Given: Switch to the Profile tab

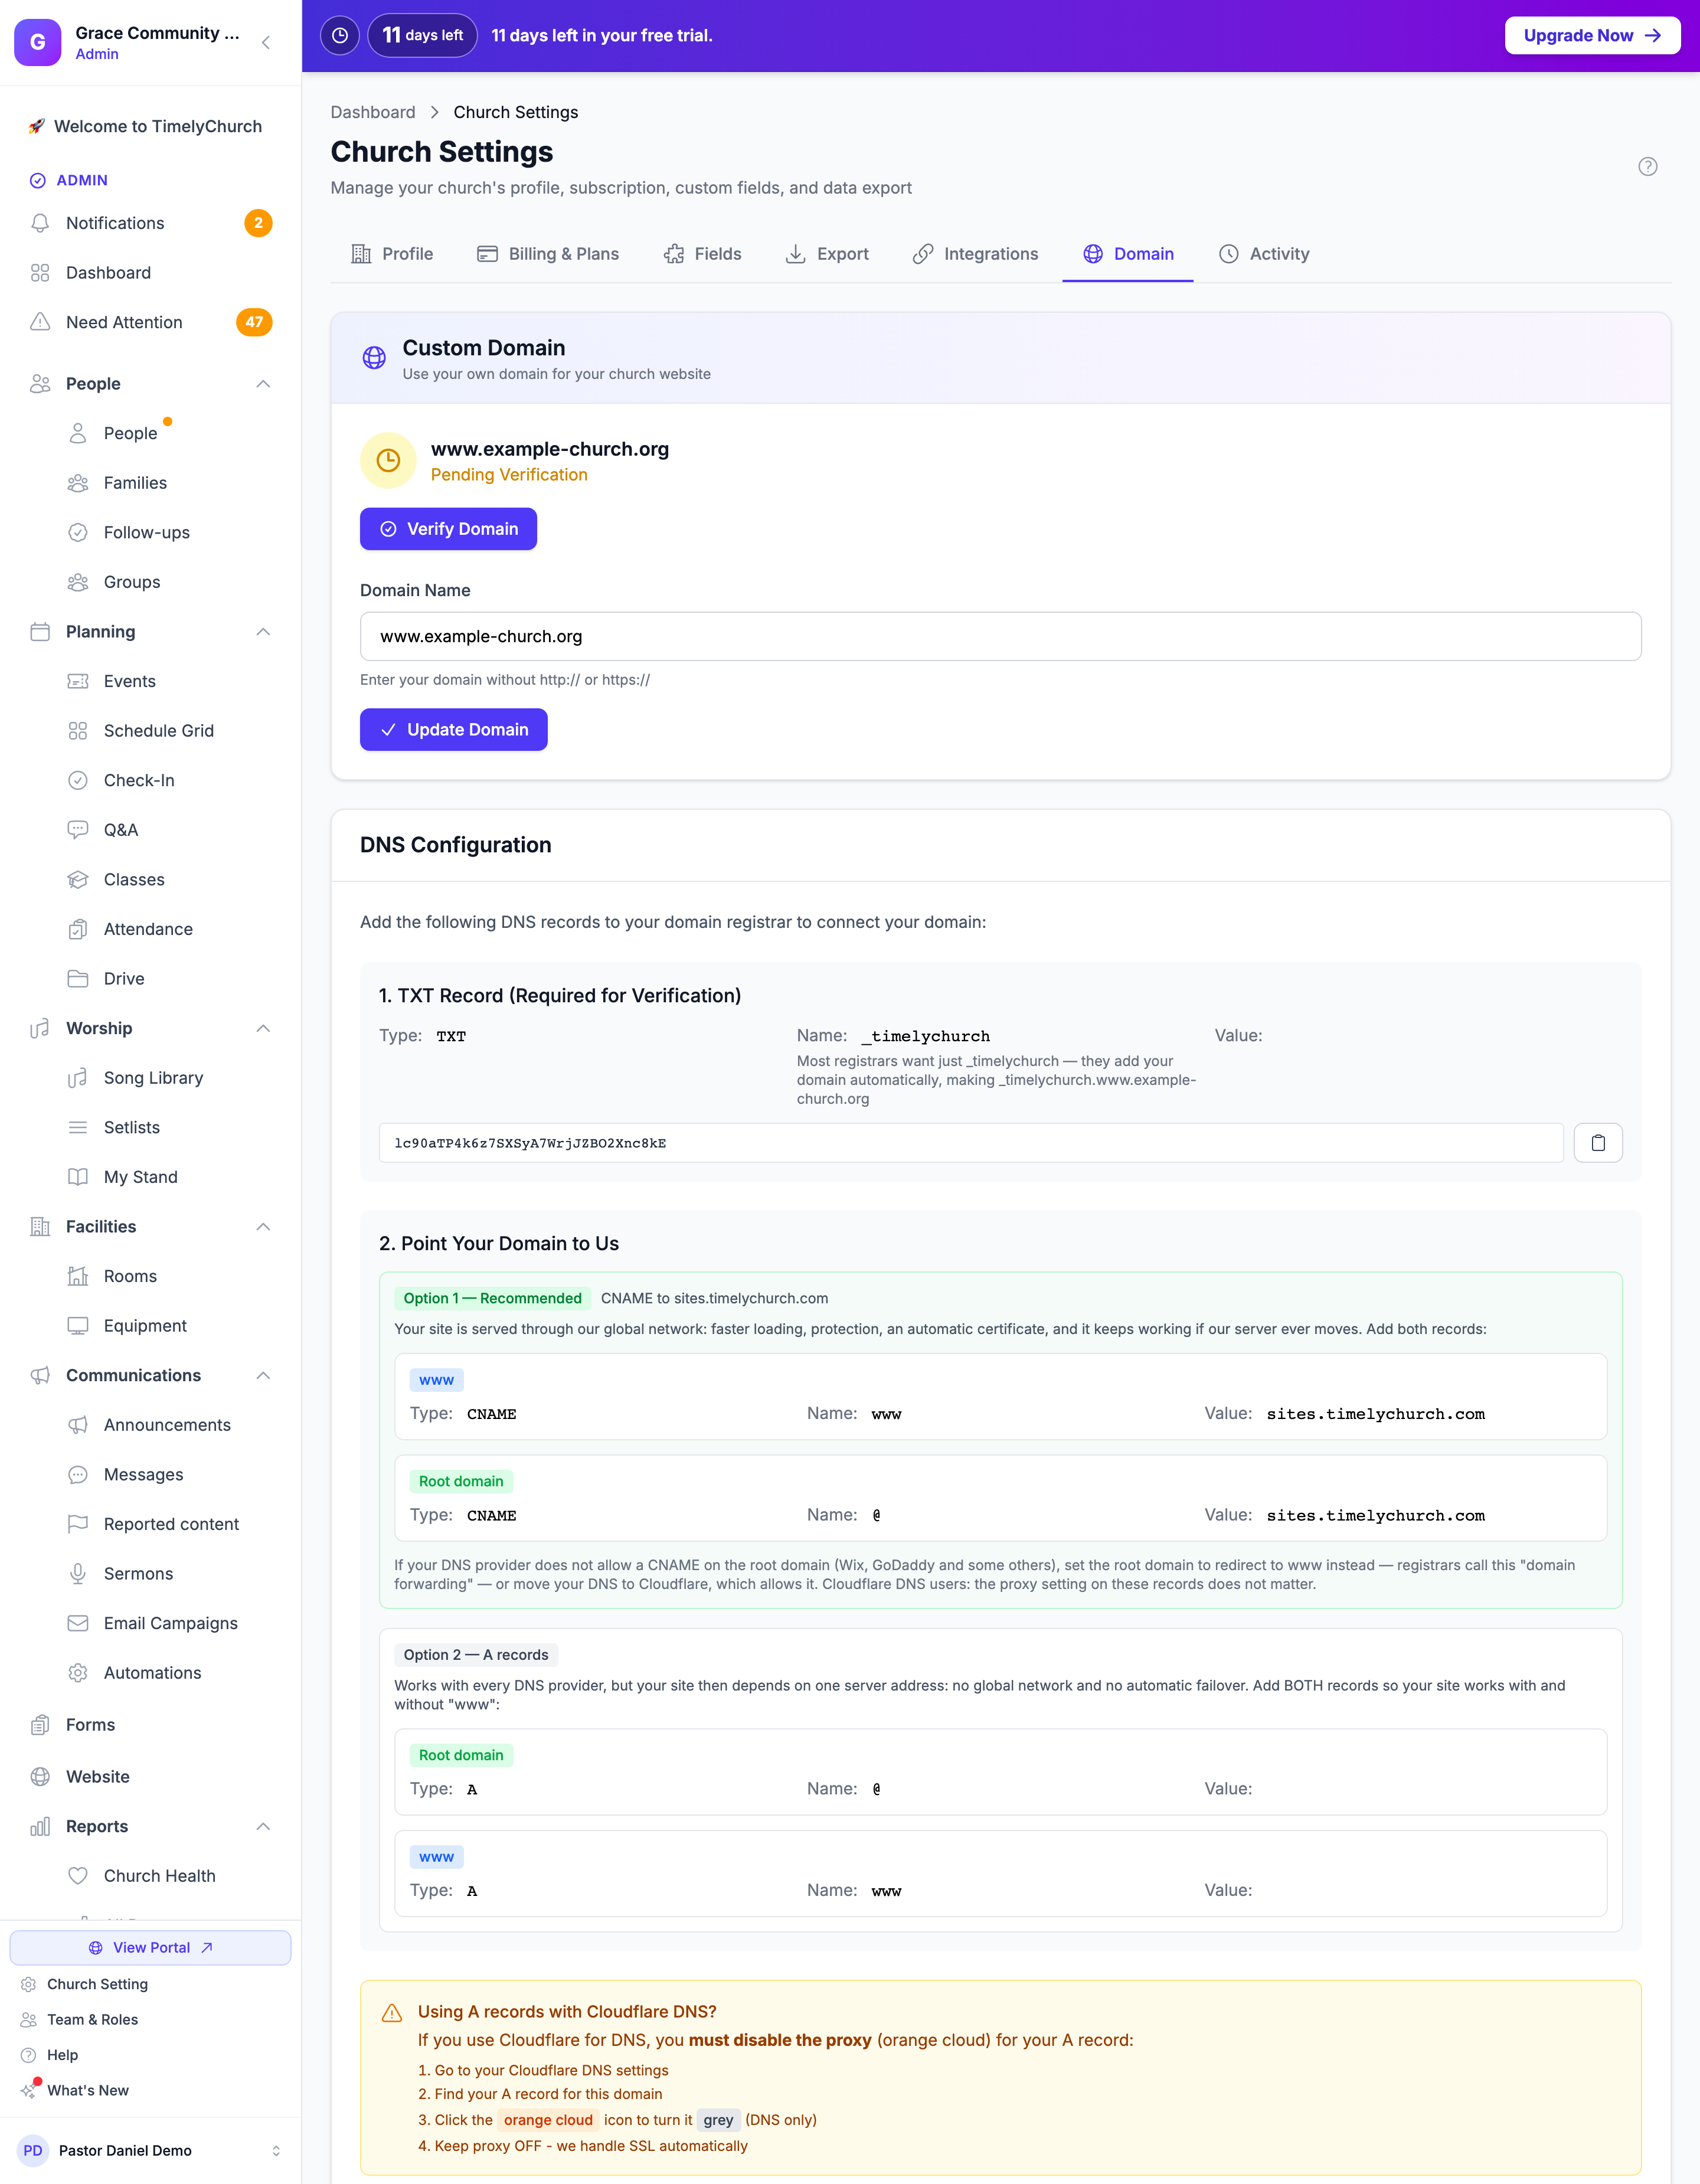Looking at the screenshot, I should pyautogui.click(x=392, y=254).
